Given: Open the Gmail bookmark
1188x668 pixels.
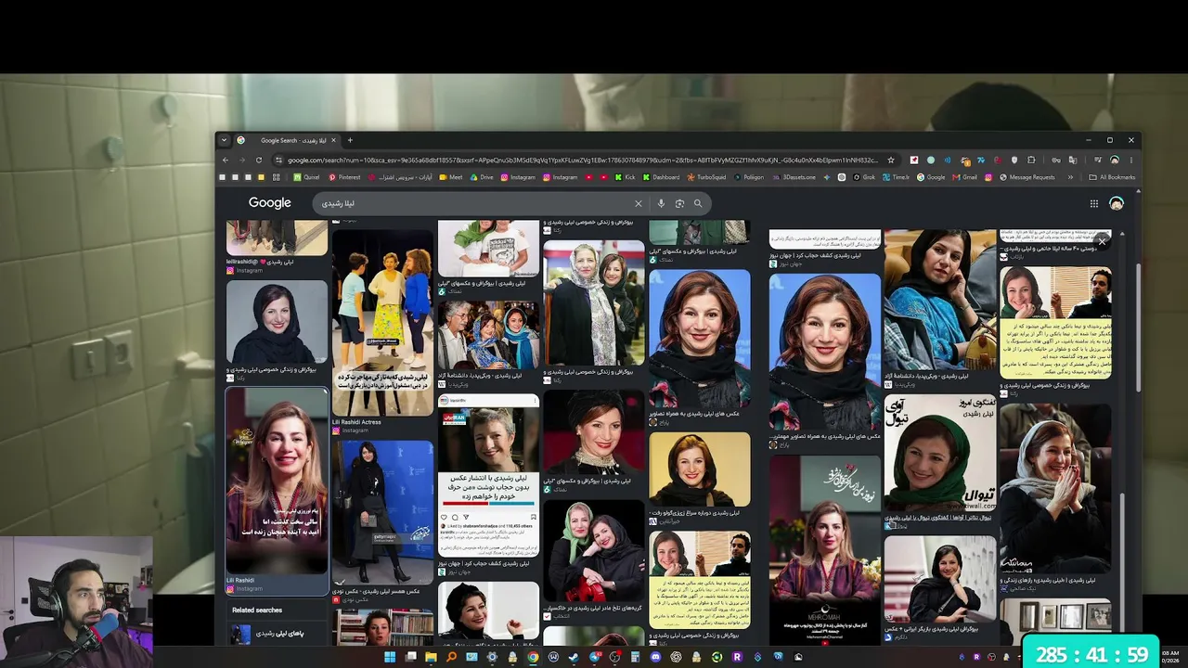Looking at the screenshot, I should (964, 177).
